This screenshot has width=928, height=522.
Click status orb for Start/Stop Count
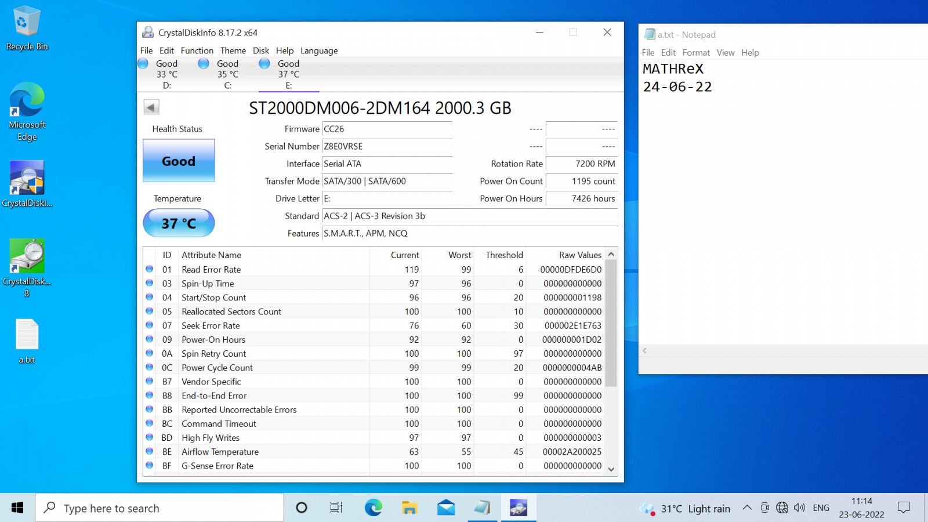(150, 297)
